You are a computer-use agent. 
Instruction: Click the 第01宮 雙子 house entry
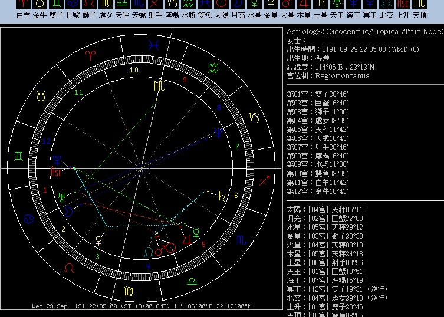(317, 94)
